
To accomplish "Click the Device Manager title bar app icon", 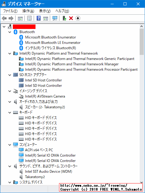I will pos(4,4).
